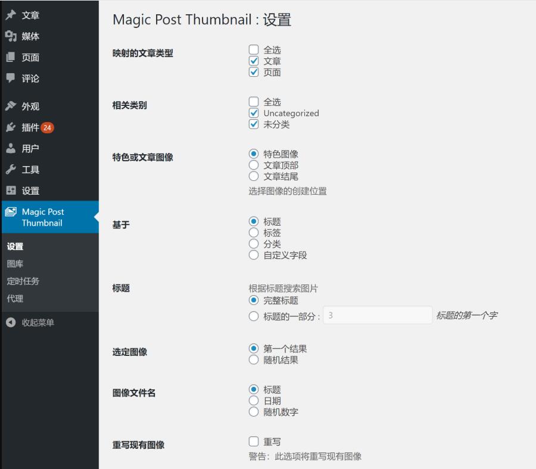This screenshot has width=536, height=469.
Task: Select the 自定义字段 radio option
Action: [x=254, y=255]
